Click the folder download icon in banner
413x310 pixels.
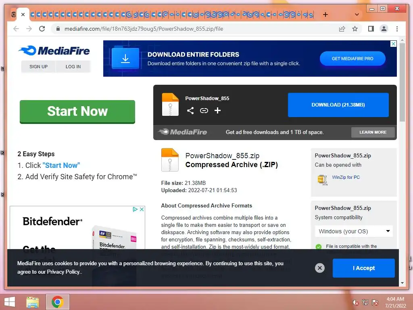tap(125, 59)
